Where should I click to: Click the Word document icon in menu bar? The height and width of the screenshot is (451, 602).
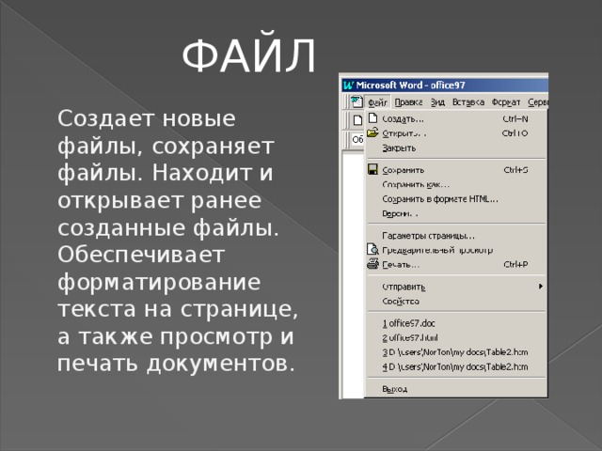pyautogui.click(x=356, y=101)
